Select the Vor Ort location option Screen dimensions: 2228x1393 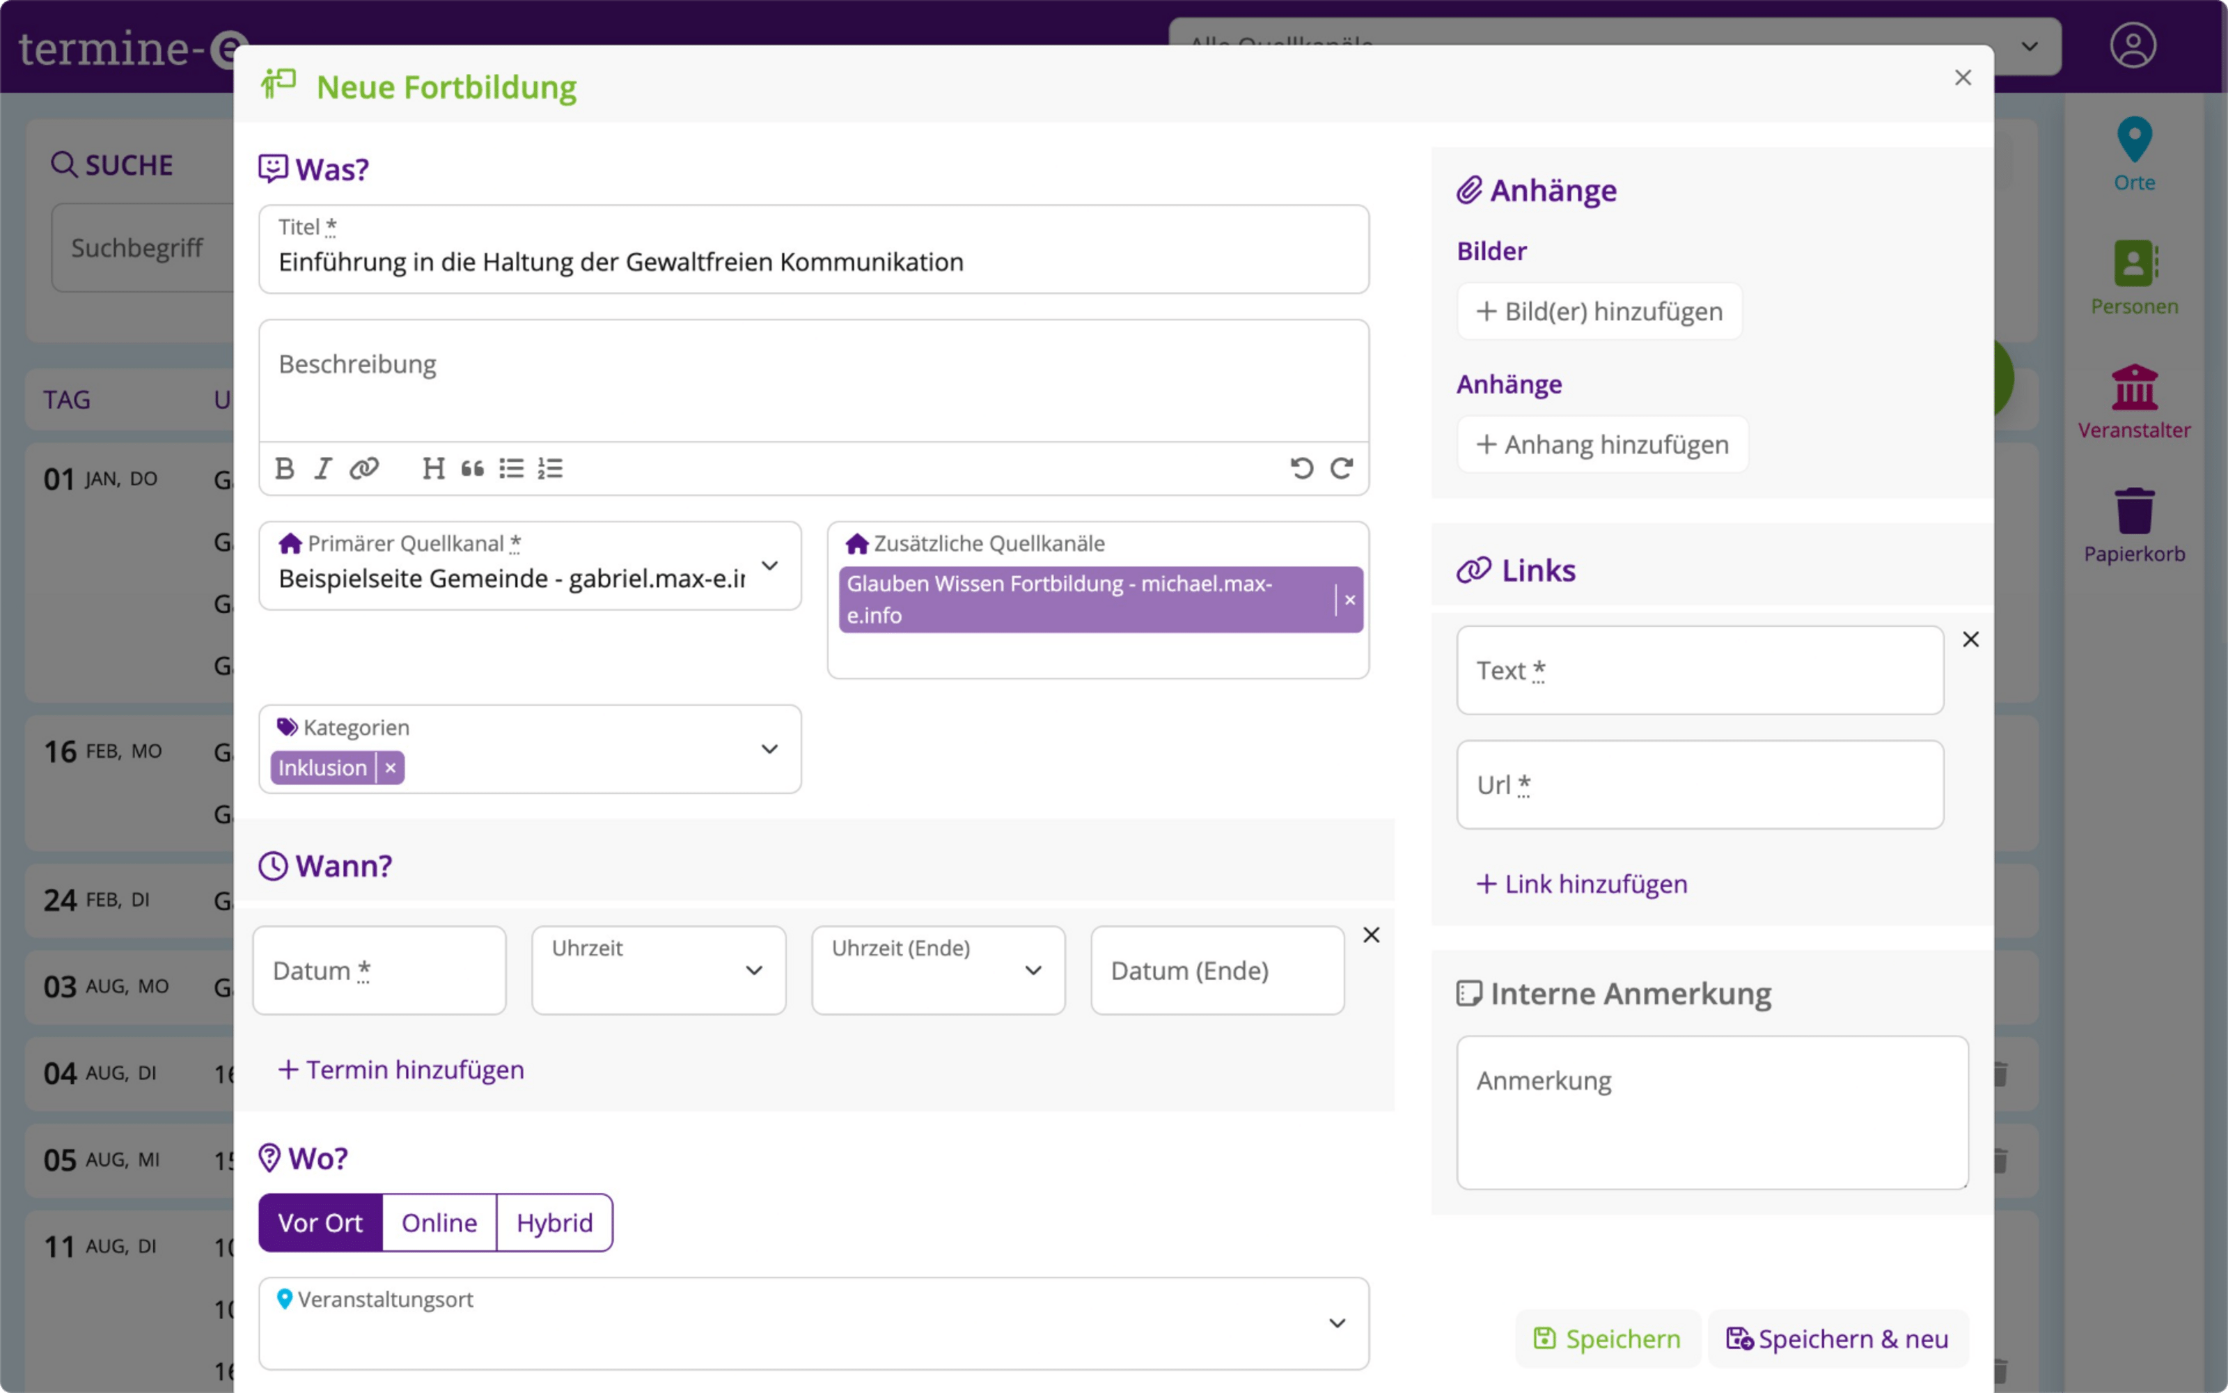320,1222
